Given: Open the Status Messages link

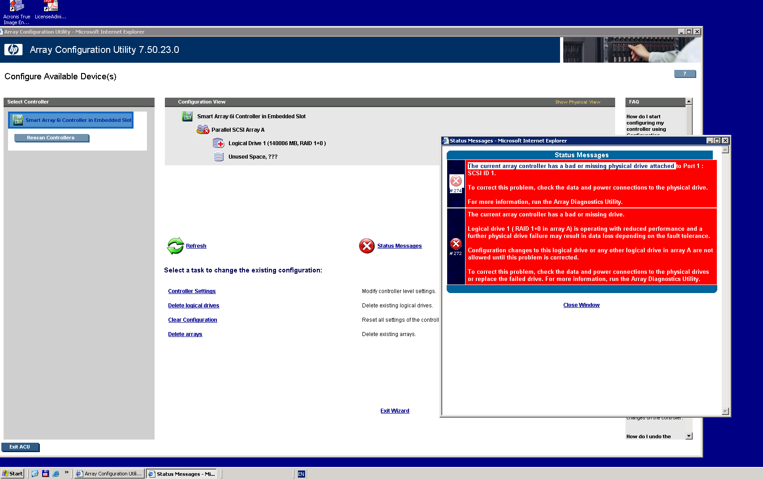Looking at the screenshot, I should point(399,246).
